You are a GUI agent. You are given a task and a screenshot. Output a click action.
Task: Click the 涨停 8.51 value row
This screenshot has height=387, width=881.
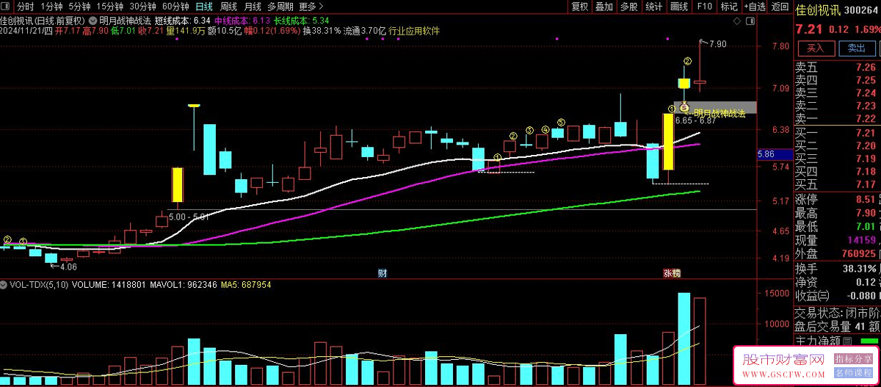tap(837, 199)
